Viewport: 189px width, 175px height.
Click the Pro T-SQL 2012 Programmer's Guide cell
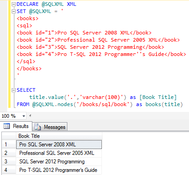[59, 170]
